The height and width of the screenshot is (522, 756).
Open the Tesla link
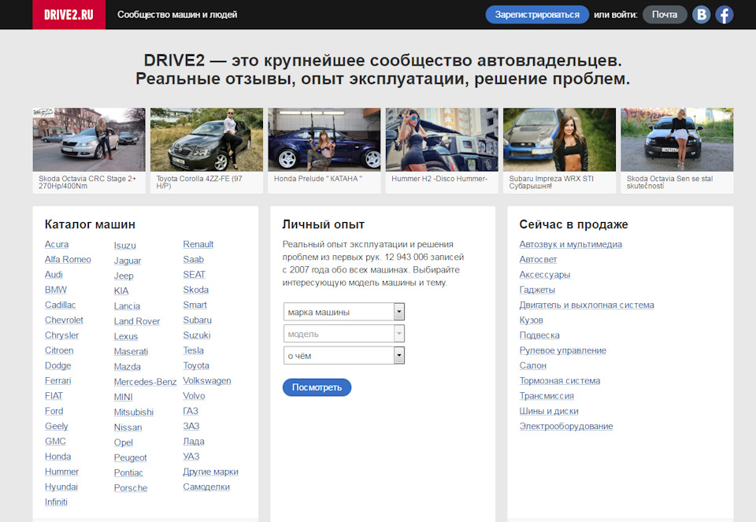194,350
